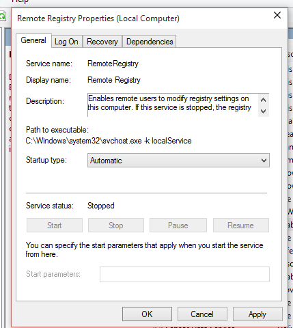Click the Remote Registry display name value
293x328 pixels.
click(114, 80)
